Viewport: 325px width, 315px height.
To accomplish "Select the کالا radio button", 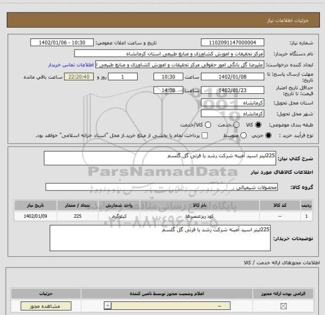I will click(258, 125).
